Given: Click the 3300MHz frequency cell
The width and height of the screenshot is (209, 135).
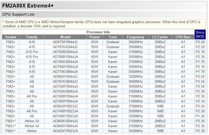Looking at the screenshot, I should pos(136,91).
